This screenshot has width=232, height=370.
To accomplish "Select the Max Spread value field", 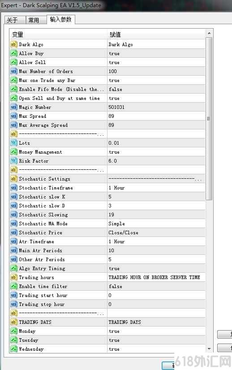I will pyautogui.click(x=156, y=116).
